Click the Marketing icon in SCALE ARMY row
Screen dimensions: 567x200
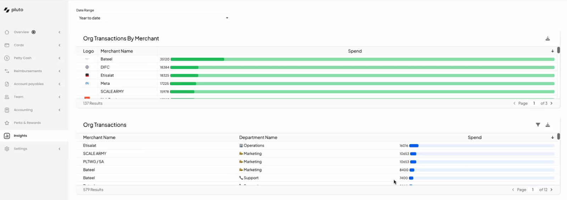coord(241,154)
